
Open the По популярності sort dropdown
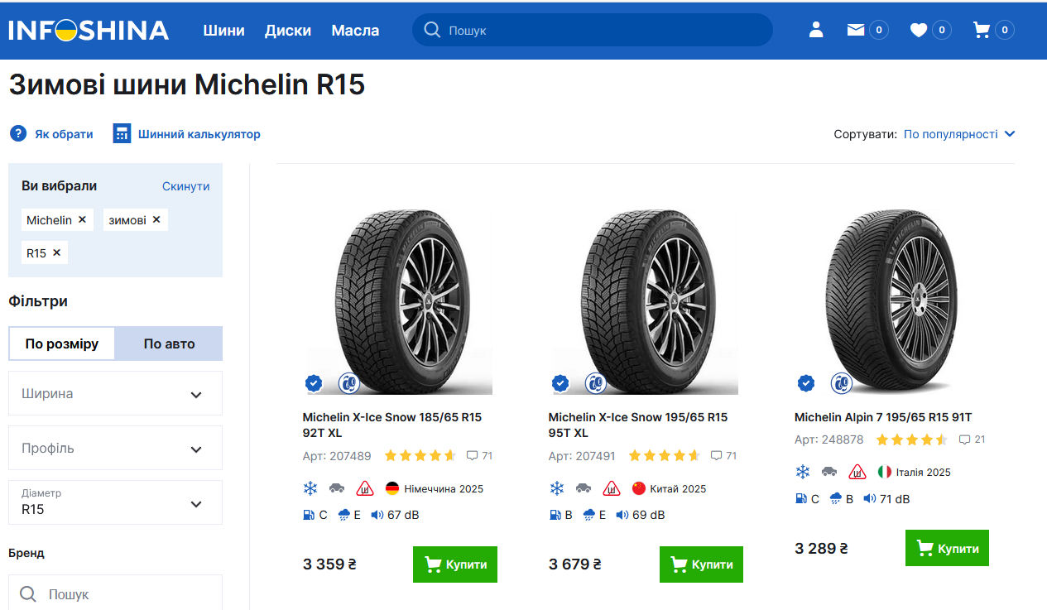(x=958, y=134)
